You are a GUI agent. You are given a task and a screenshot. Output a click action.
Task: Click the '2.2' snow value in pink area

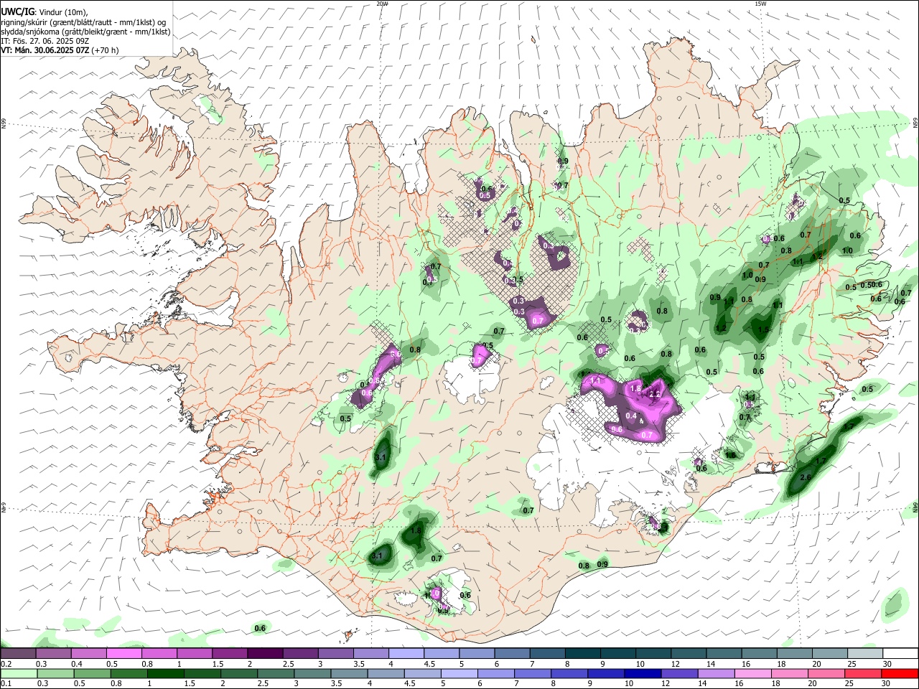[x=654, y=395]
